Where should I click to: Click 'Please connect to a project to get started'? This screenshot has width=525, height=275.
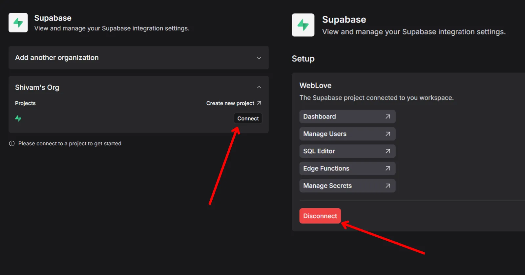pyautogui.click(x=70, y=143)
